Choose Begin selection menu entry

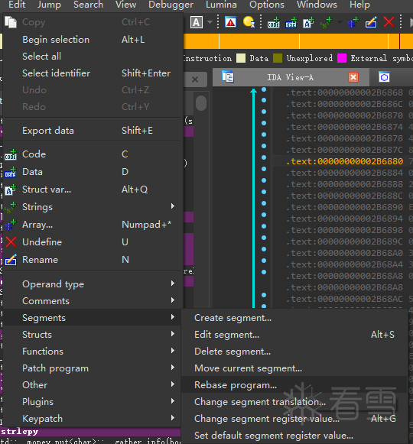(93, 40)
